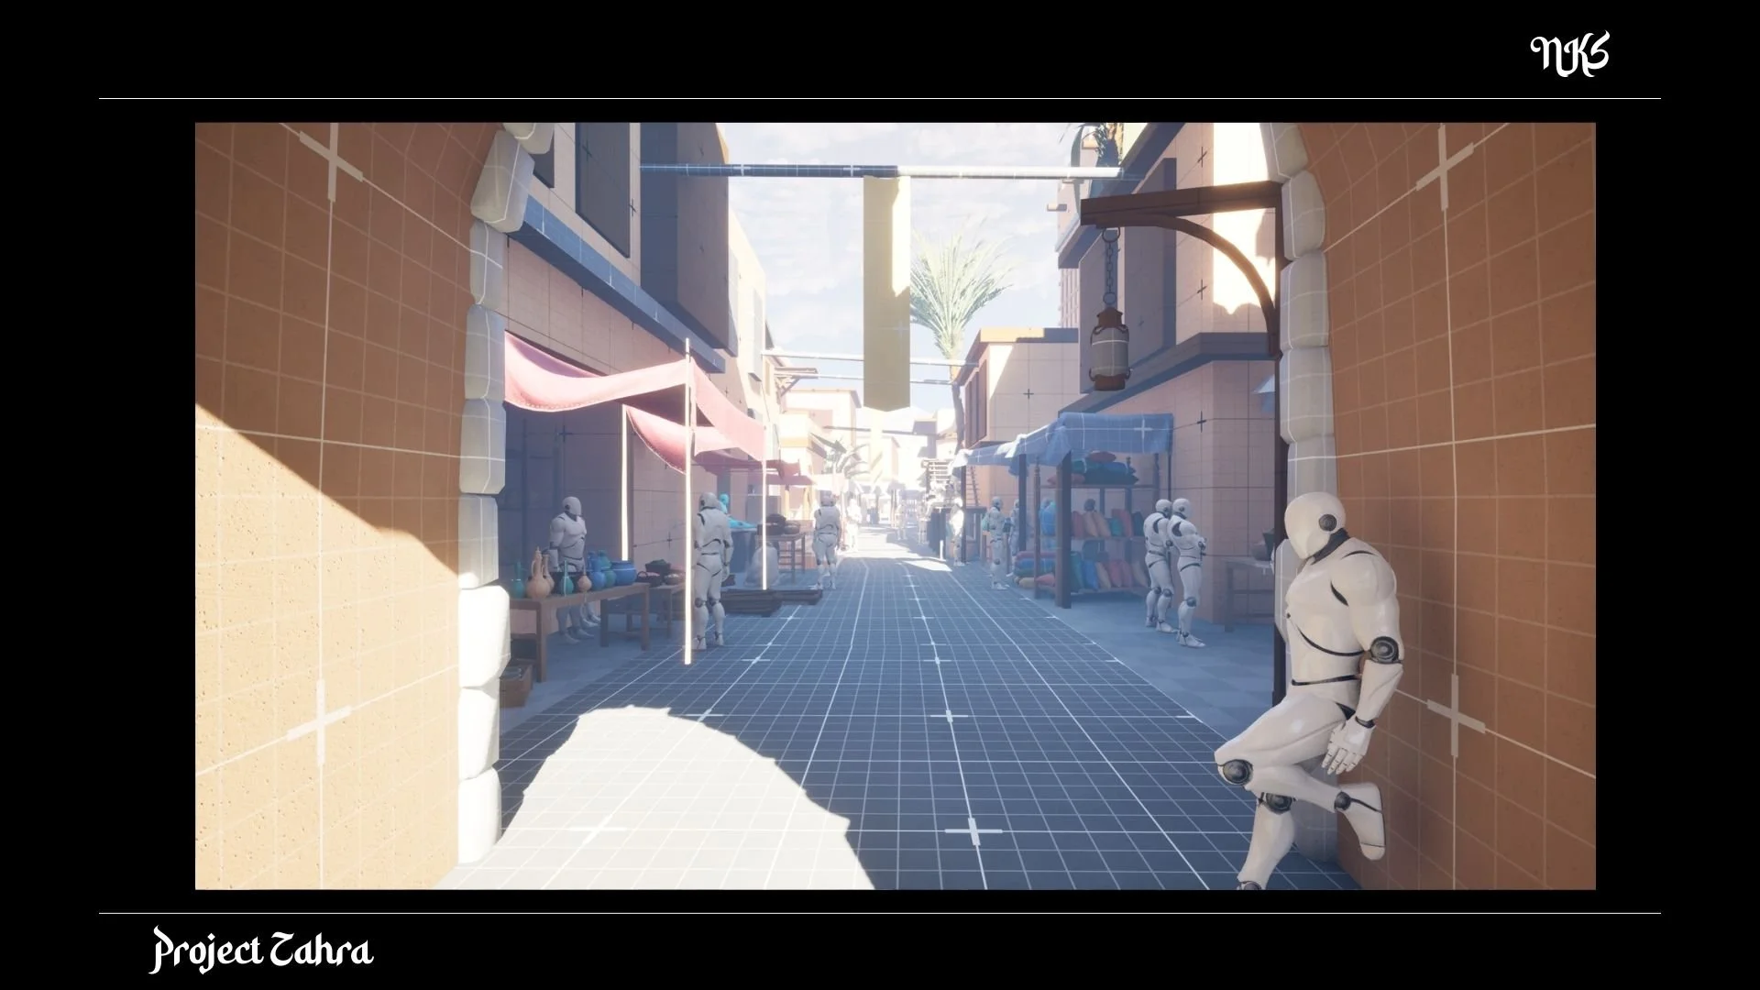
Task: Click the Project Zahra title text
Action: tap(262, 951)
